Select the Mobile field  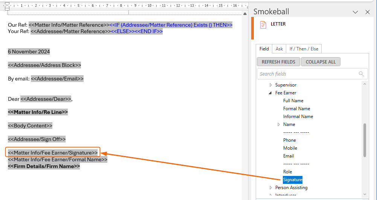click(x=290, y=148)
